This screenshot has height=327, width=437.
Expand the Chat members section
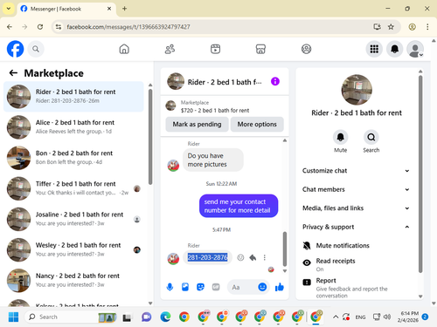356,189
